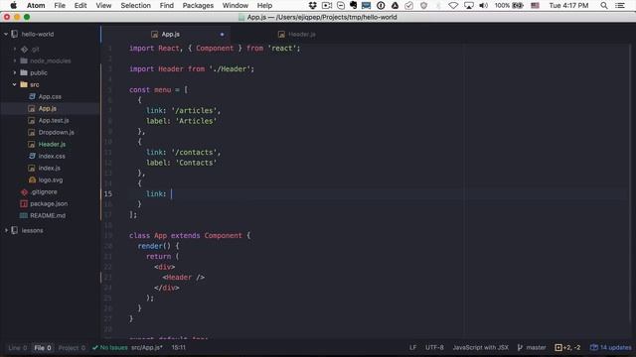The height and width of the screenshot is (357, 636).
Task: Click the US flag input source icon
Action: click(x=535, y=6)
